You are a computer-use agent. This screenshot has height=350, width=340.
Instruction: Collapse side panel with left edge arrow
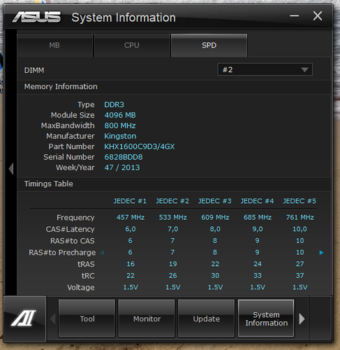click(11, 169)
